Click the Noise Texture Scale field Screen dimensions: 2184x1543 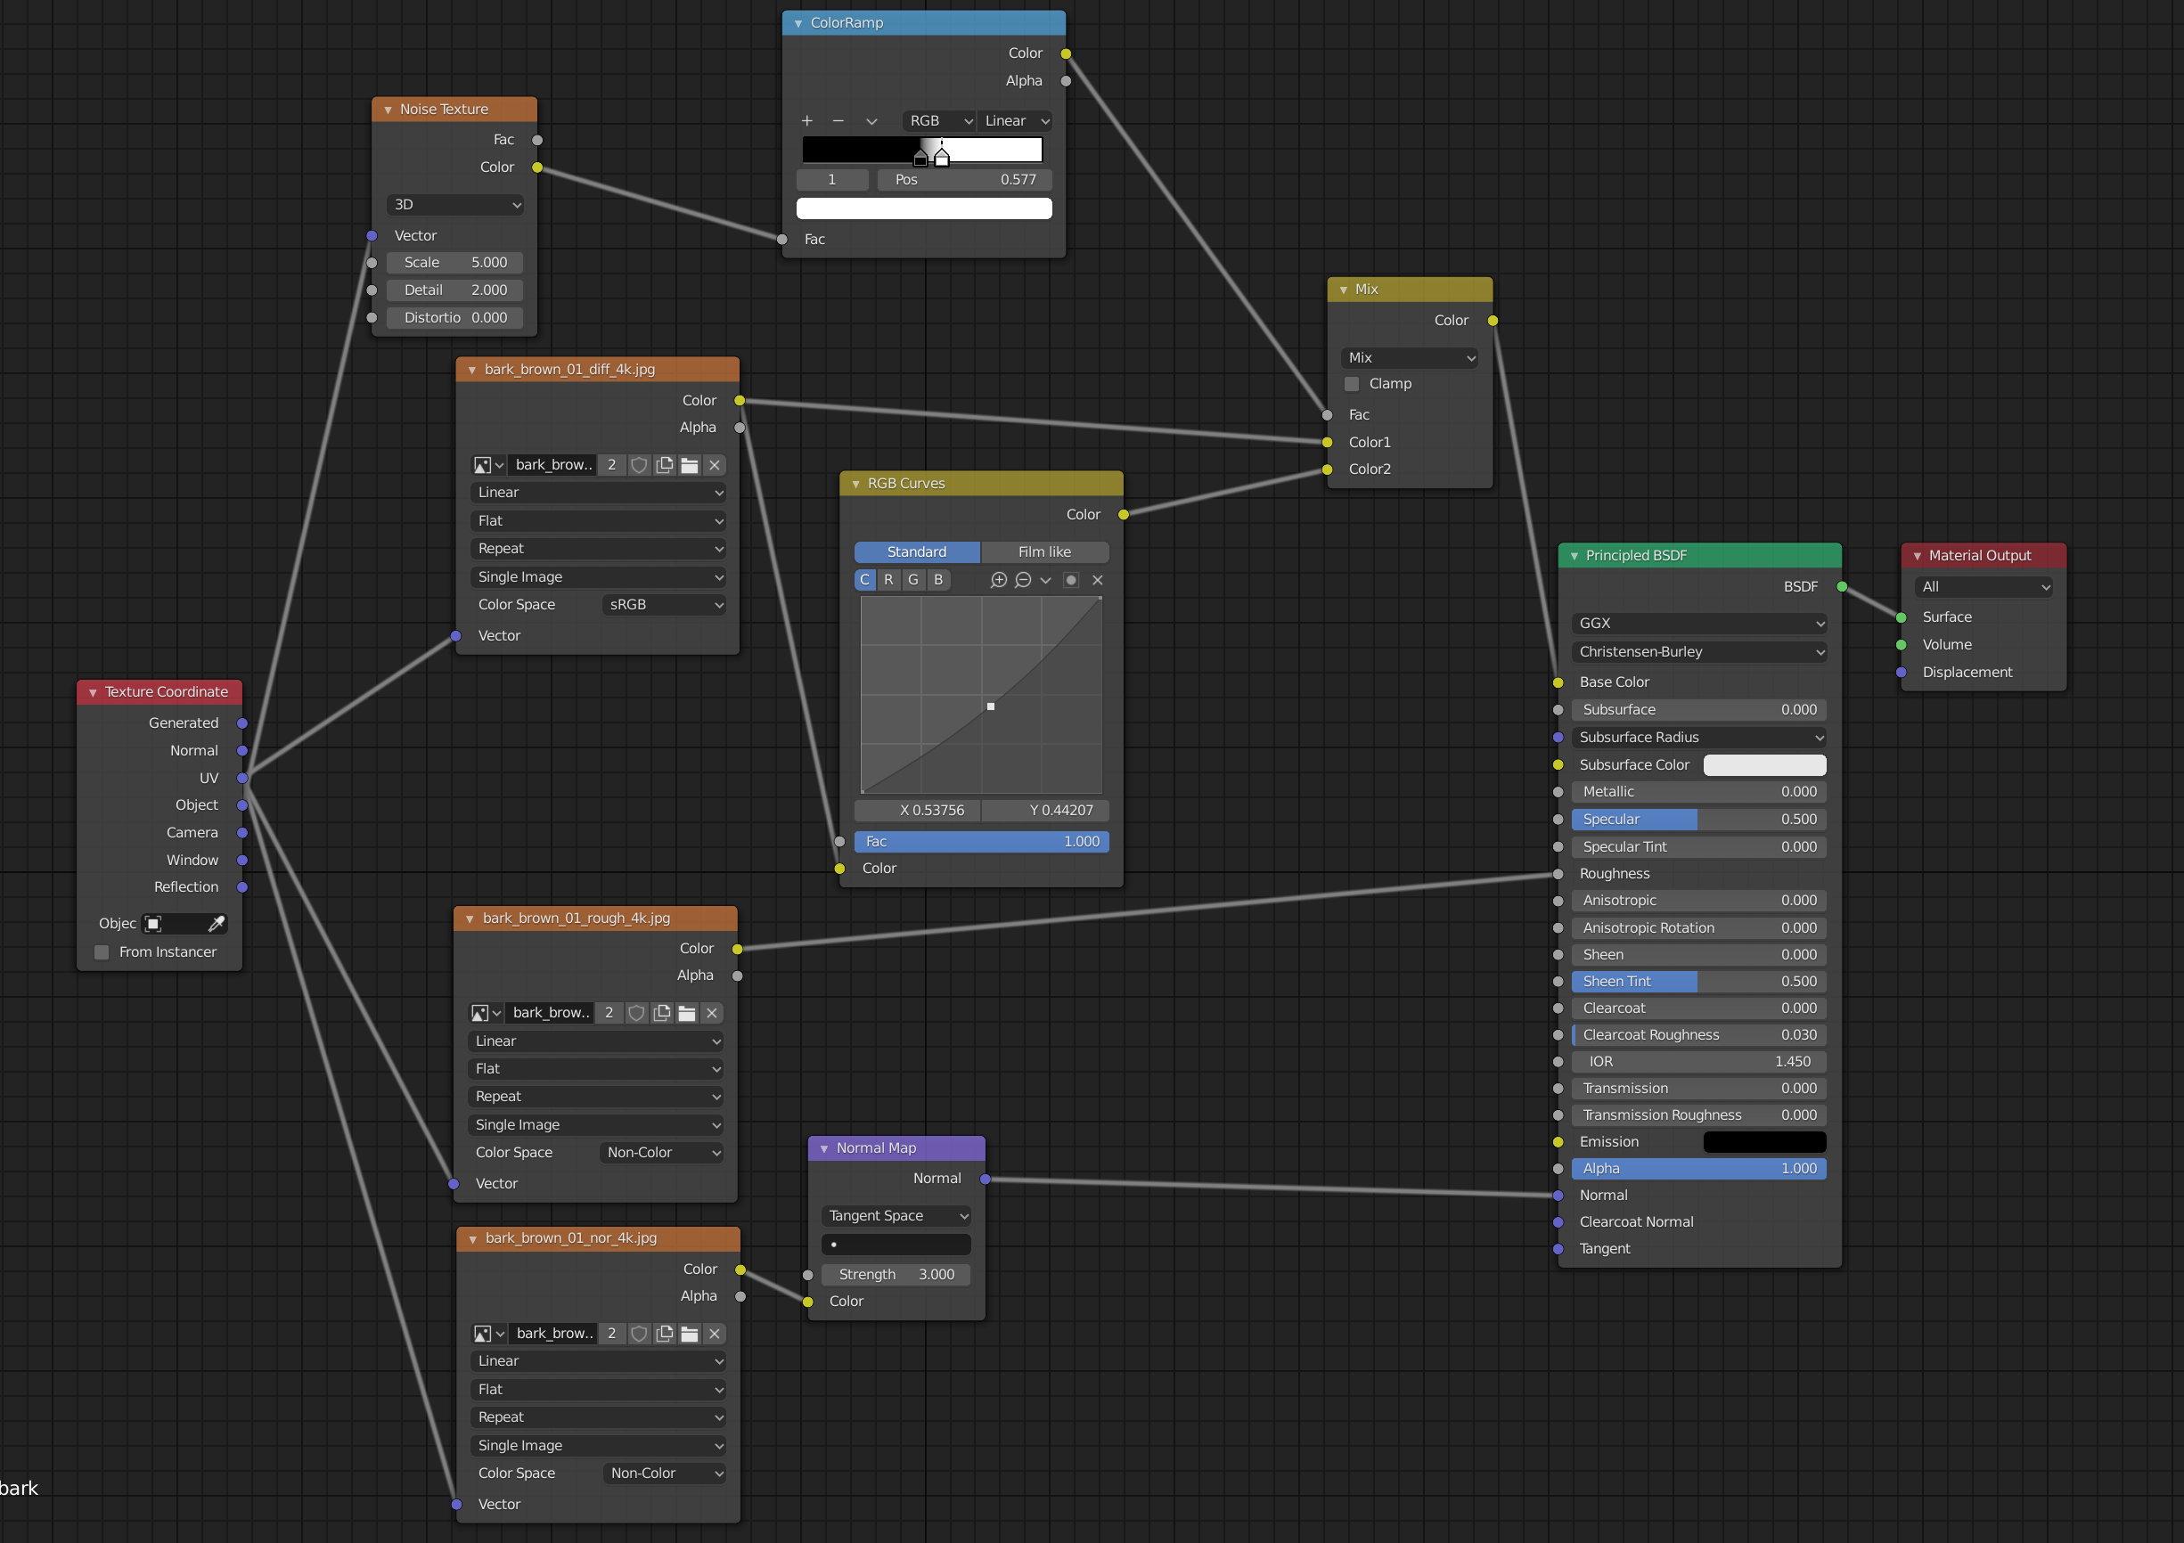pyautogui.click(x=454, y=263)
